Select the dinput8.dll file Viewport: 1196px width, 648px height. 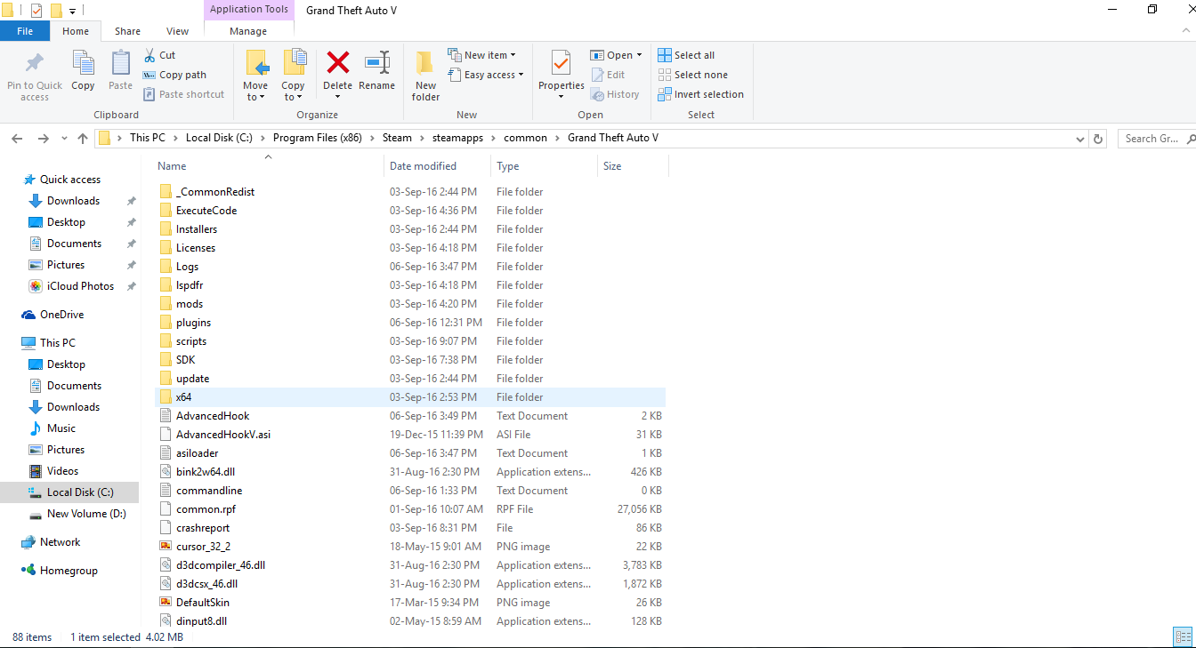[x=410, y=621]
